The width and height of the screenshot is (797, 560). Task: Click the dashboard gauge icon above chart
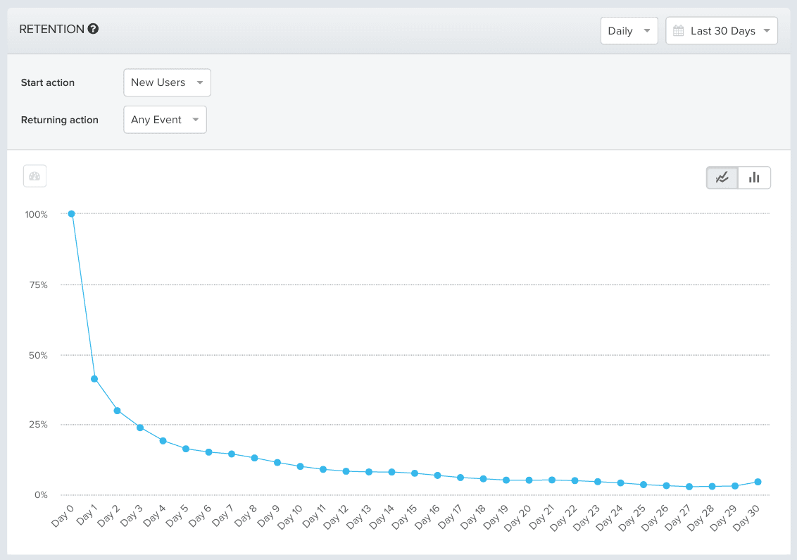coord(34,176)
